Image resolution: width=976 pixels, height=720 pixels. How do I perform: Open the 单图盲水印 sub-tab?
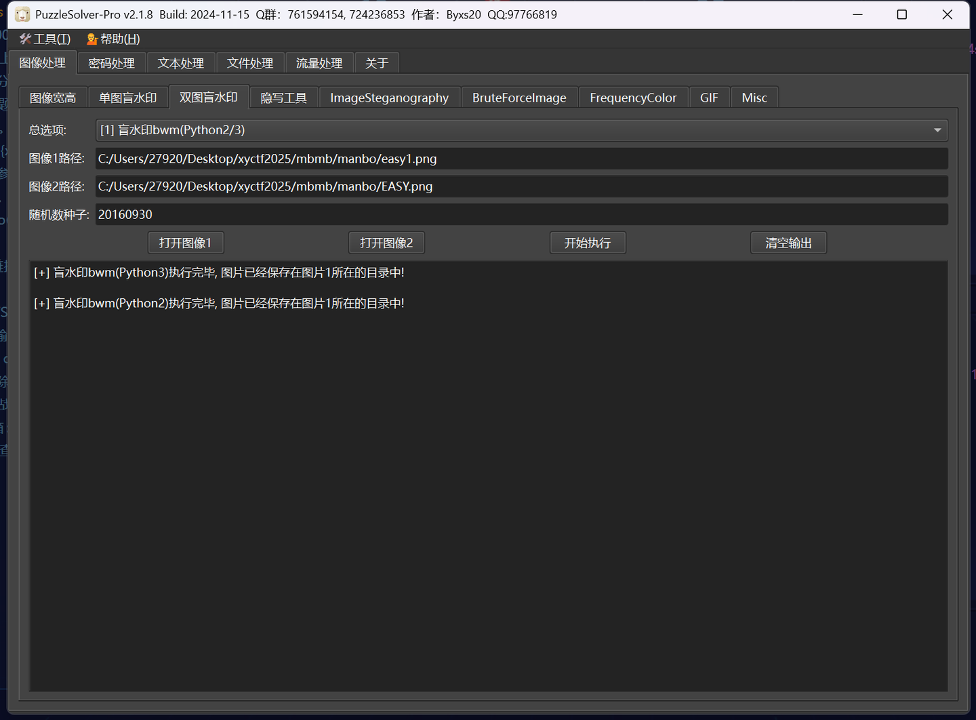128,98
